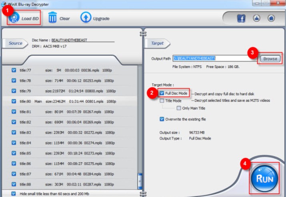Click duration 00:18:24 in title:85
The image size is (286, 197).
(x=75, y=153)
